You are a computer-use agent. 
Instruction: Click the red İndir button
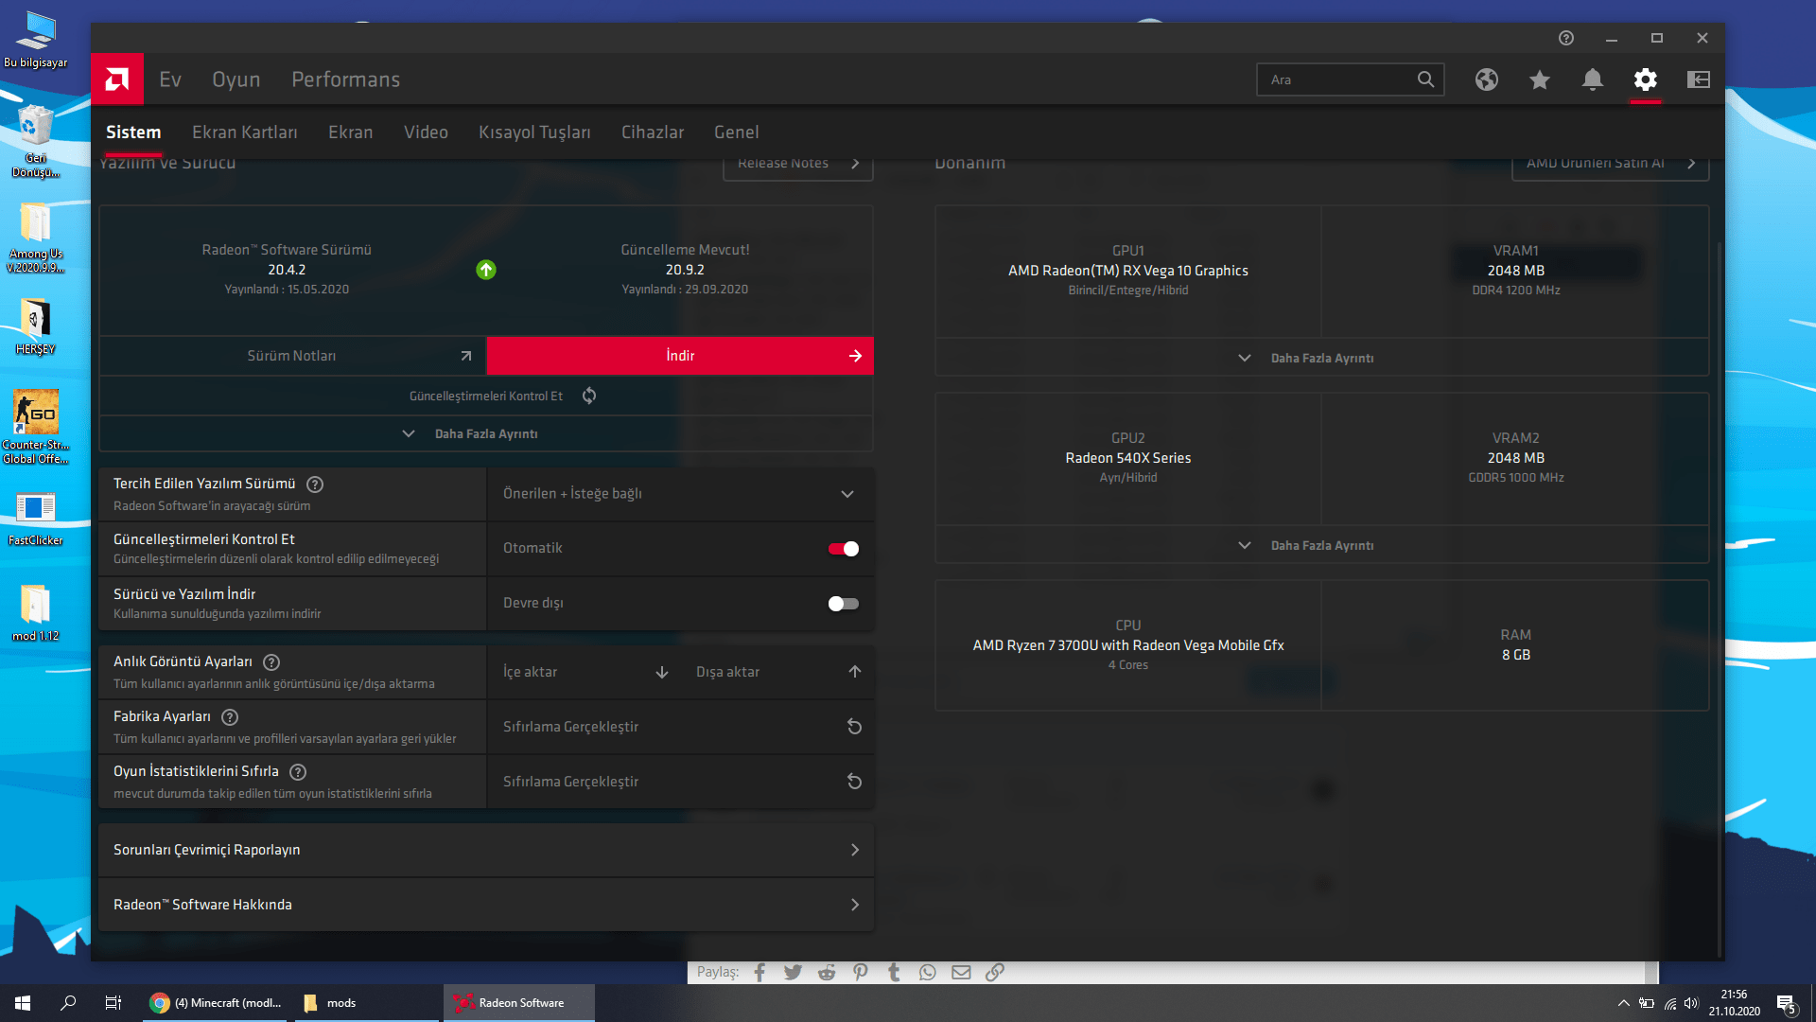[x=679, y=356]
